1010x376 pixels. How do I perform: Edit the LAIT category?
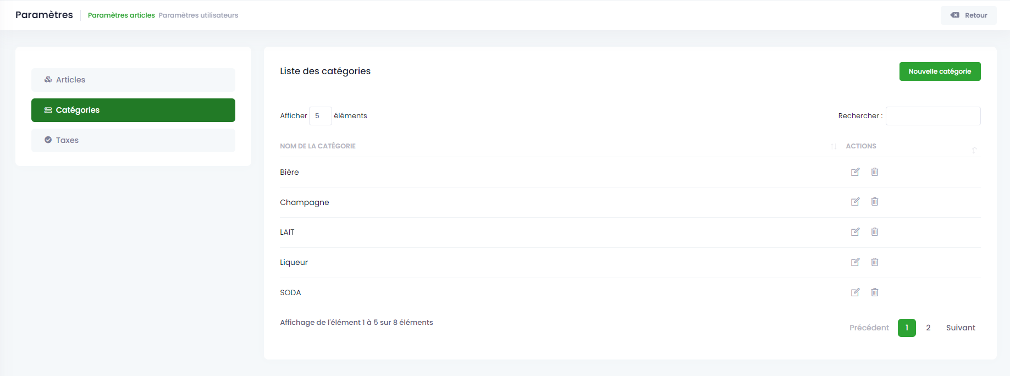(x=855, y=232)
